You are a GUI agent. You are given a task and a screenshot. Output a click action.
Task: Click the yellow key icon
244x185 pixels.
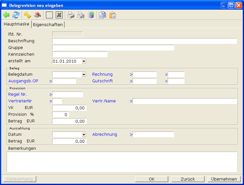[27, 15]
